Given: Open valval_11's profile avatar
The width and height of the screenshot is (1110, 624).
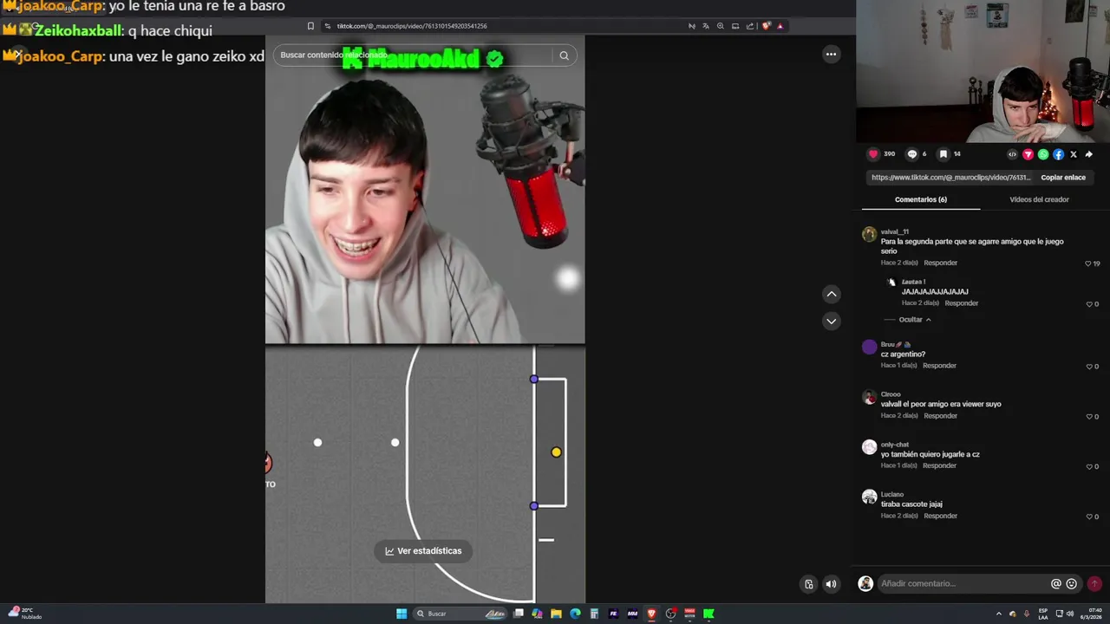Looking at the screenshot, I should (x=869, y=234).
